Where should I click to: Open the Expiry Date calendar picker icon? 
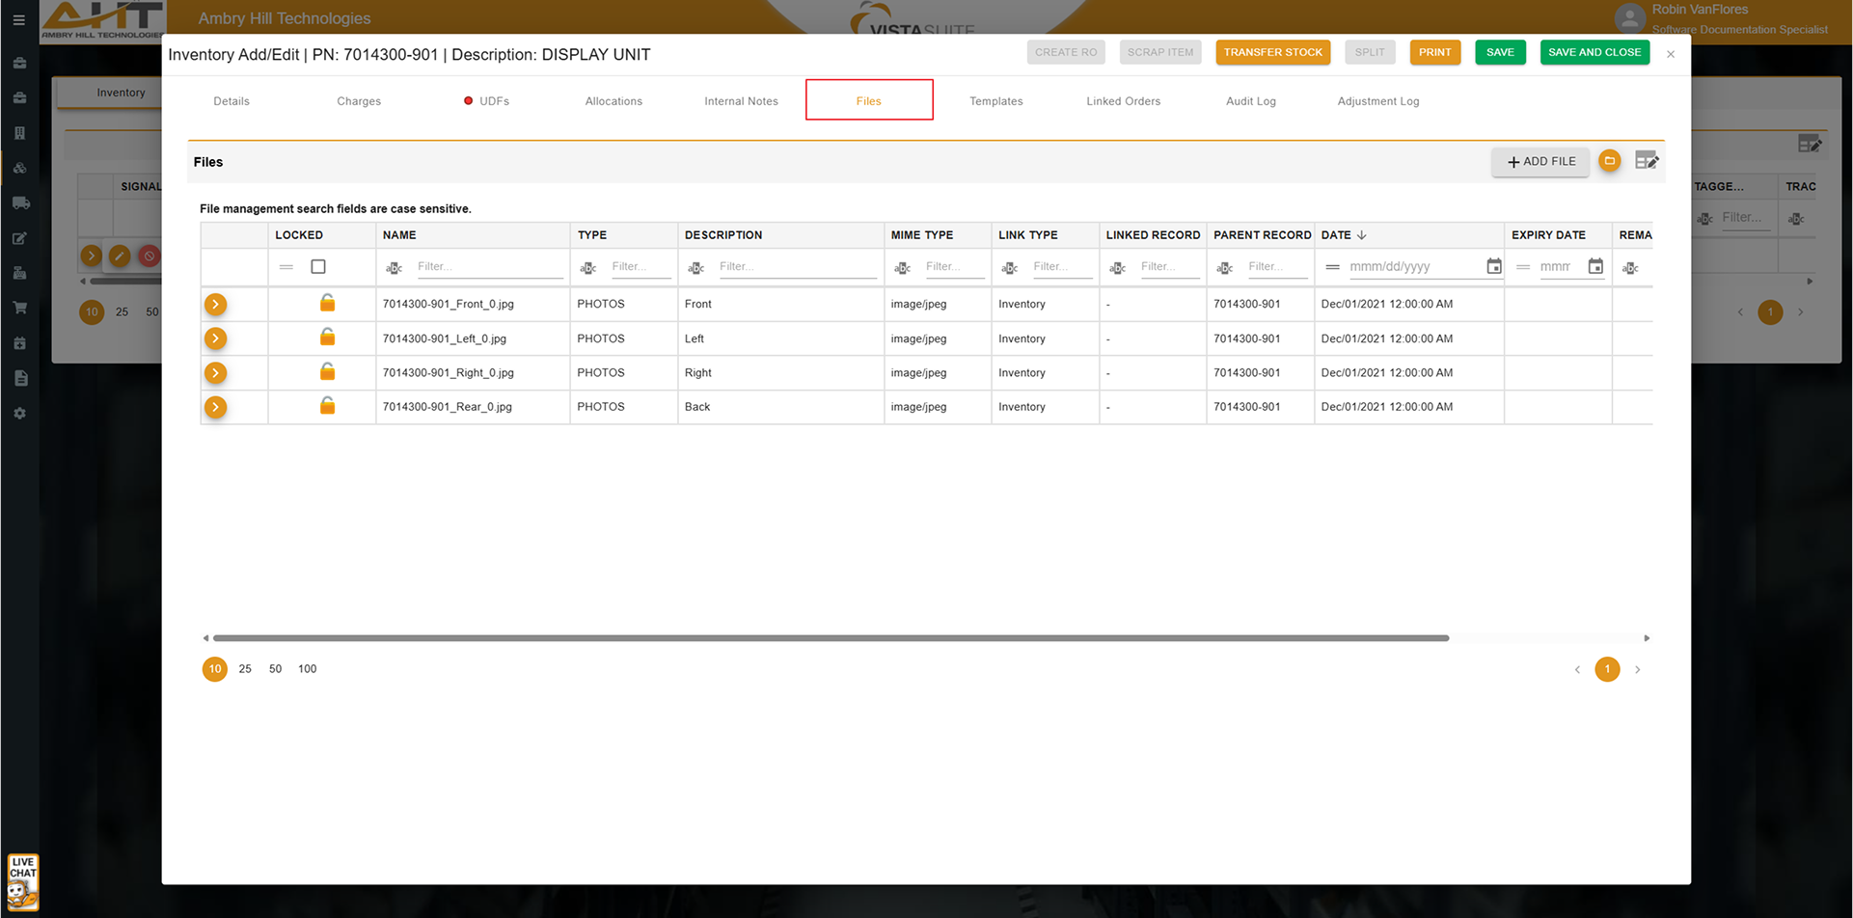click(x=1595, y=267)
